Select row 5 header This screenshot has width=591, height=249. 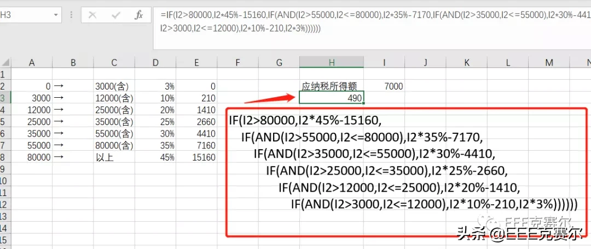click(5, 122)
